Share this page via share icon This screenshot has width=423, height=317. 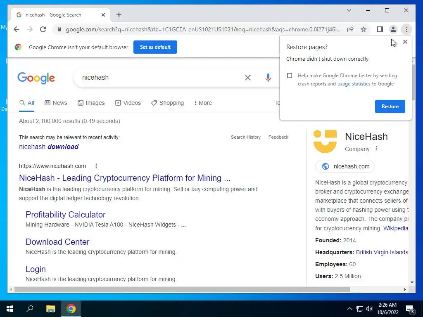coord(350,29)
